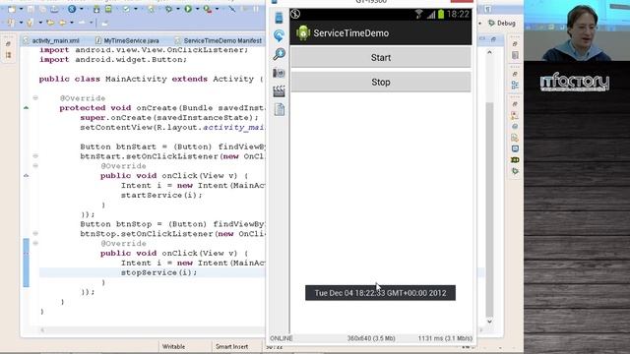
Task: Click the Debug bug toolbar icon
Action: coord(168,9)
